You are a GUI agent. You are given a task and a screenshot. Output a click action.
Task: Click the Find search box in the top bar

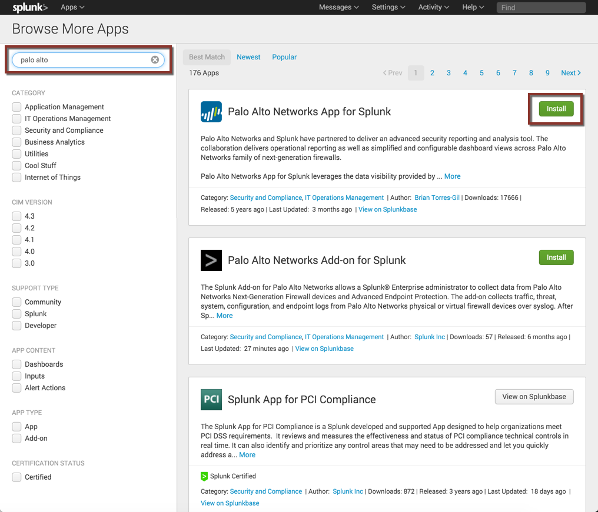[x=540, y=7]
